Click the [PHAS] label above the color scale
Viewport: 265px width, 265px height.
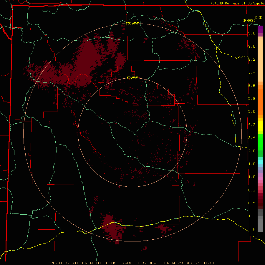249,20
